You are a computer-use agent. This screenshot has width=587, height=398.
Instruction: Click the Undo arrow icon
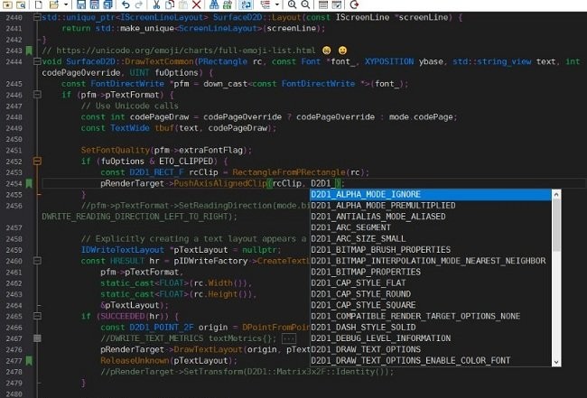click(125, 5)
